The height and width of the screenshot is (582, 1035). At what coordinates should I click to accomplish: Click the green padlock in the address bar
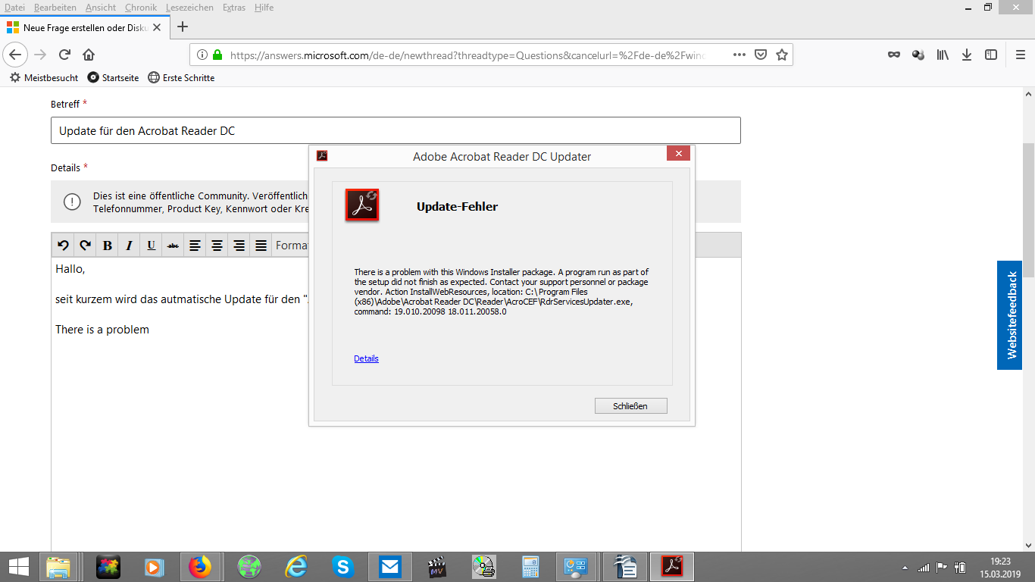click(x=217, y=55)
